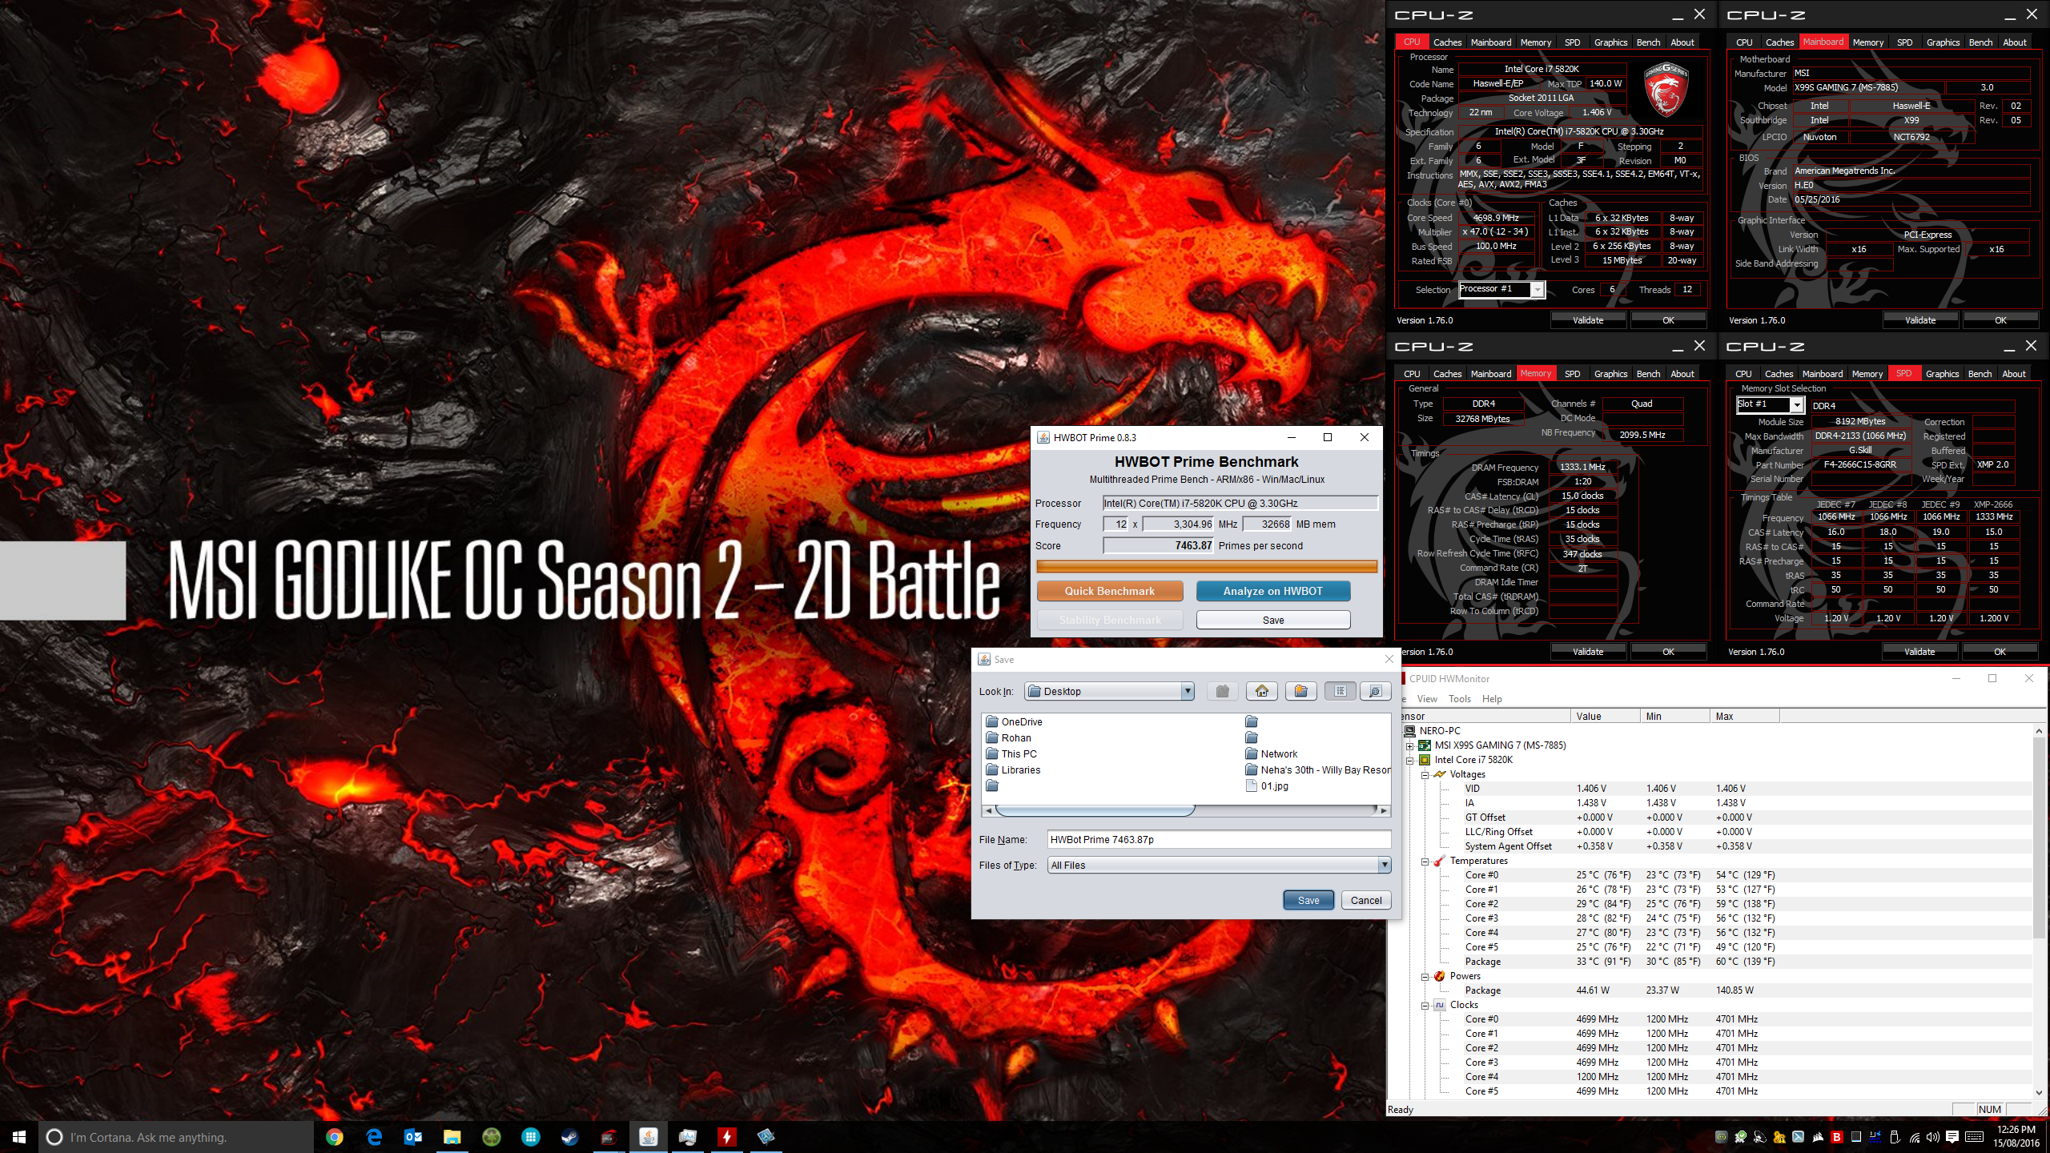Open the View menu in HWMonitor
This screenshot has height=1153, width=2050.
1427,698
